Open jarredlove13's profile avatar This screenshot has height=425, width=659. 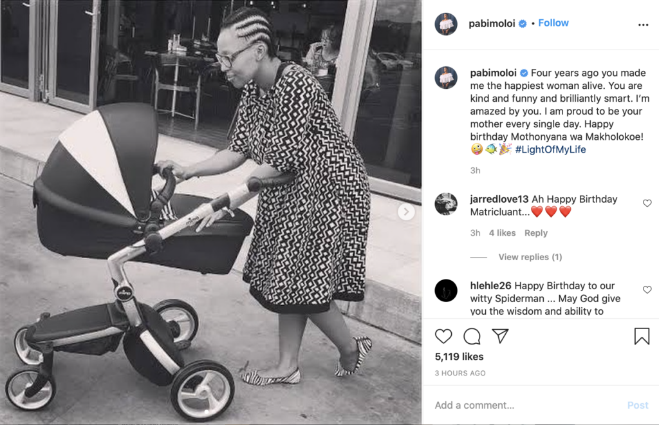click(446, 204)
